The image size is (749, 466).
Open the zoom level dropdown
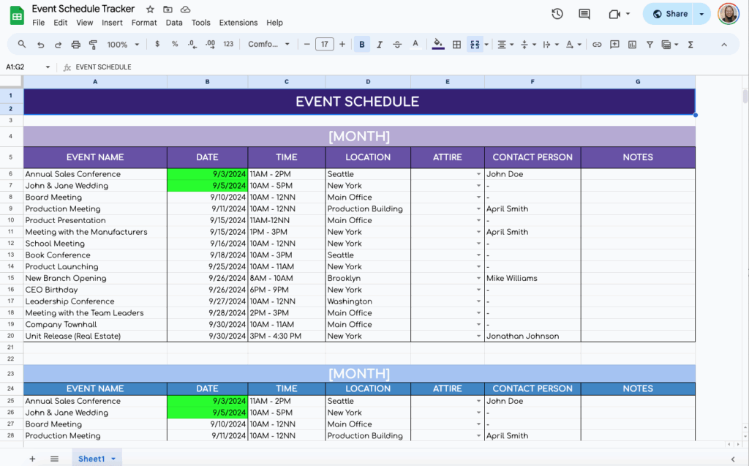click(x=123, y=44)
